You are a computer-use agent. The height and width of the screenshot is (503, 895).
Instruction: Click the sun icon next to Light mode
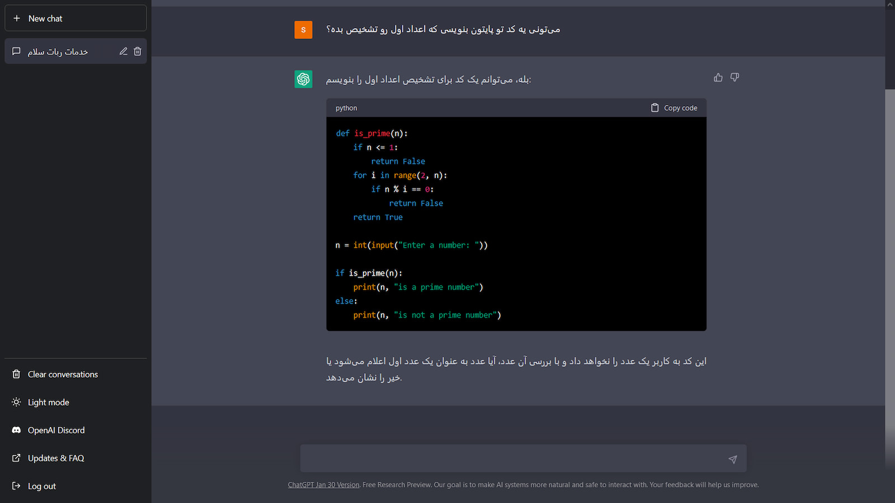[16, 402]
